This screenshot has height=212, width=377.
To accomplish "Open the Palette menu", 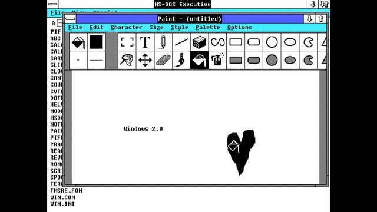I will [x=208, y=28].
